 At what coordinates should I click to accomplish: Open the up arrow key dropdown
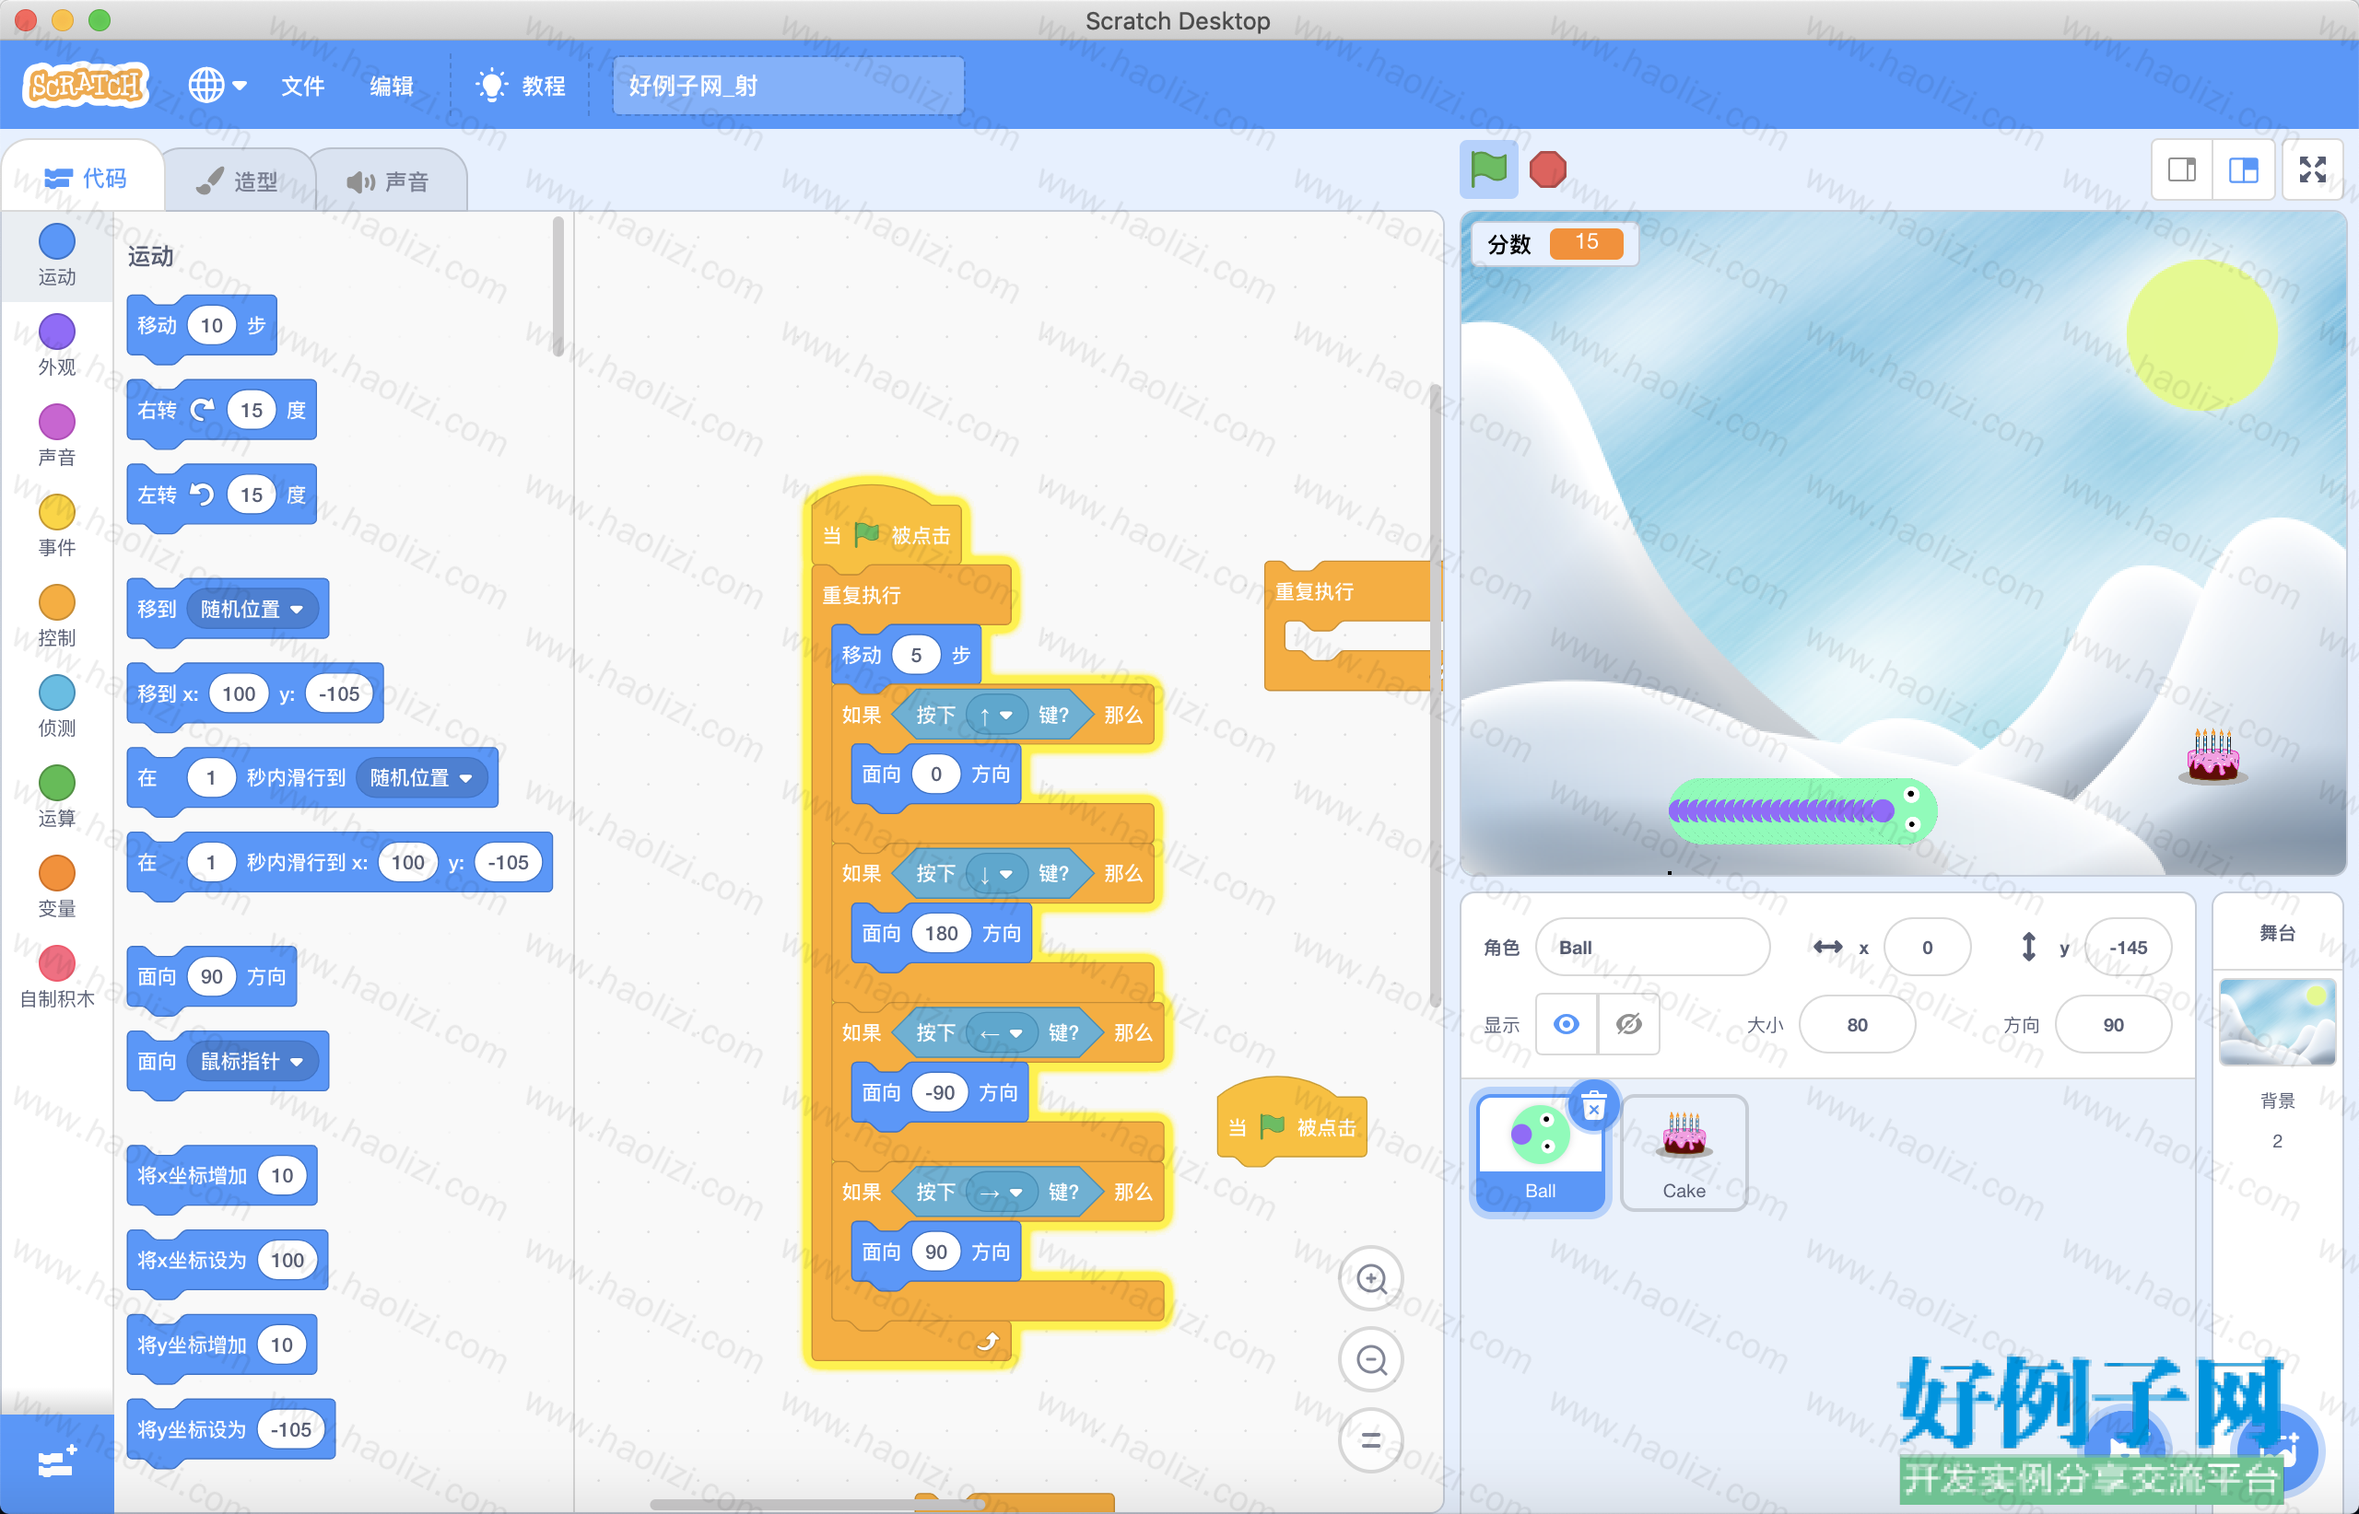point(996,716)
